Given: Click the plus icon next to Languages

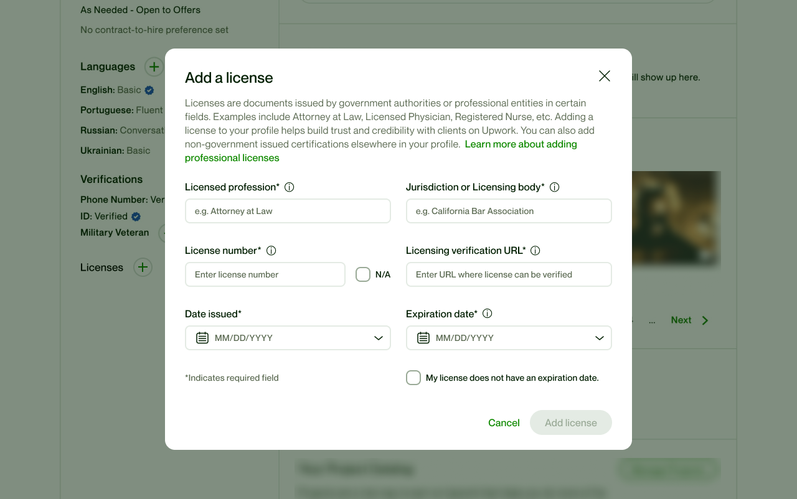Looking at the screenshot, I should (x=154, y=67).
